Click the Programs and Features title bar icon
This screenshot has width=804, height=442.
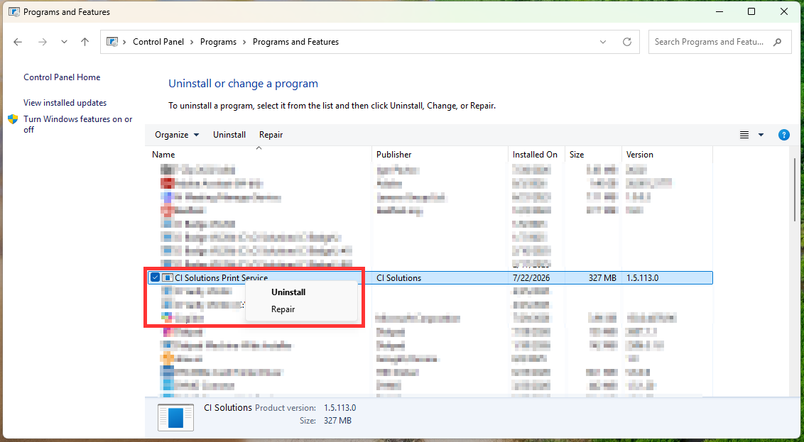[14, 12]
